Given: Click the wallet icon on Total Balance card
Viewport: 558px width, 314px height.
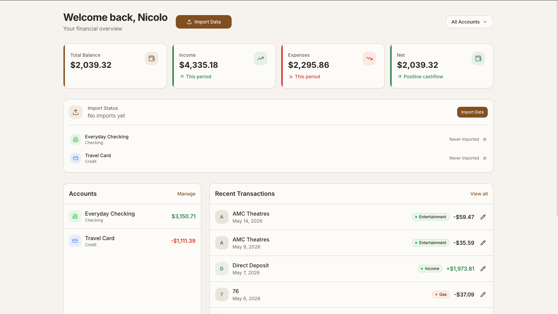Looking at the screenshot, I should tap(152, 58).
